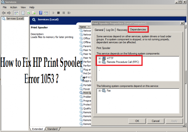
Task: Switch to the Extended view tab
Action: (x=37, y=129)
